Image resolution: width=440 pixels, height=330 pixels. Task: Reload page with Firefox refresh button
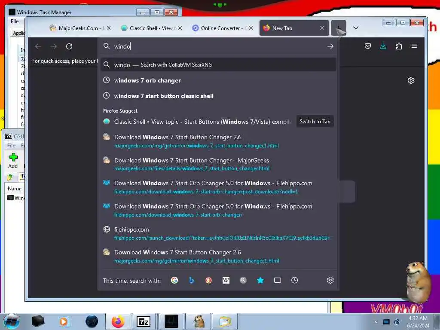69,46
